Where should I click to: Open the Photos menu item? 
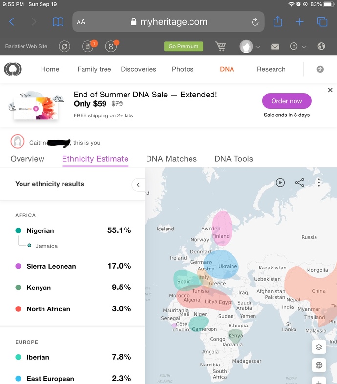[183, 69]
